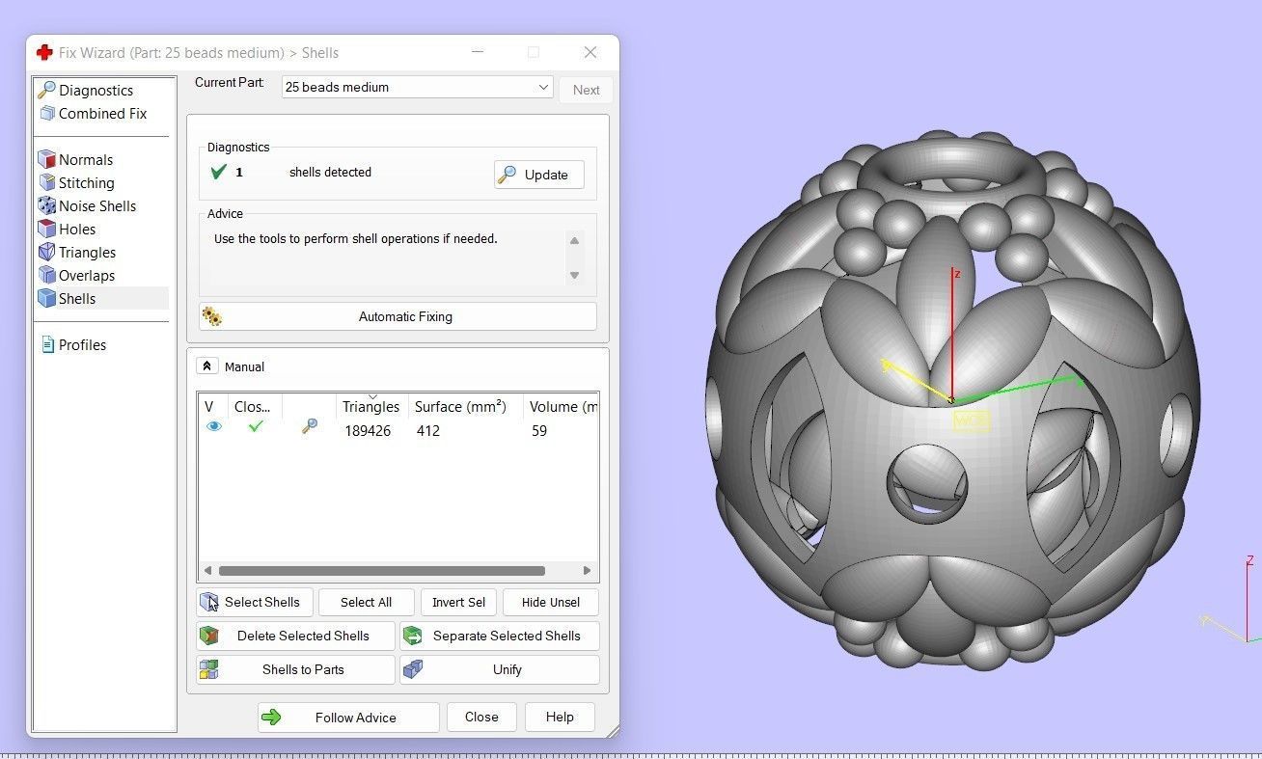Viewport: 1262px width, 759px height.
Task: Click Delete Selected Shells
Action: 295,636
